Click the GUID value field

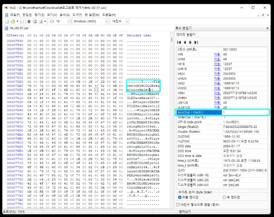pos(244,170)
